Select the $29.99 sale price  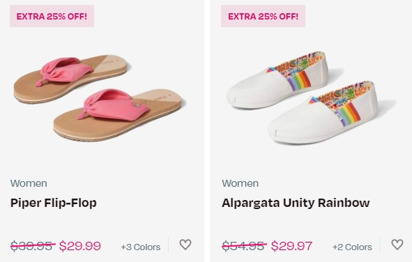coord(80,246)
